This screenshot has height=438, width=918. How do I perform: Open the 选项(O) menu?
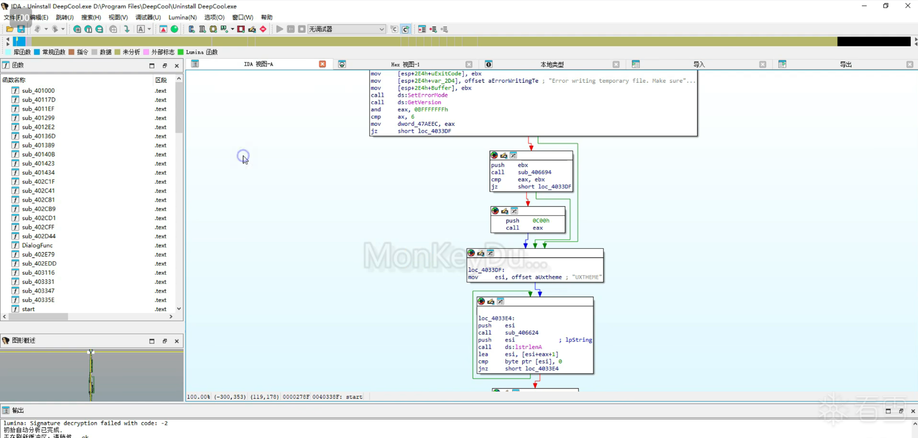(214, 17)
